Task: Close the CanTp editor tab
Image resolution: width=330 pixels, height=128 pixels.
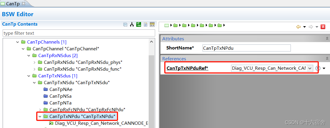Action: click(x=23, y=3)
